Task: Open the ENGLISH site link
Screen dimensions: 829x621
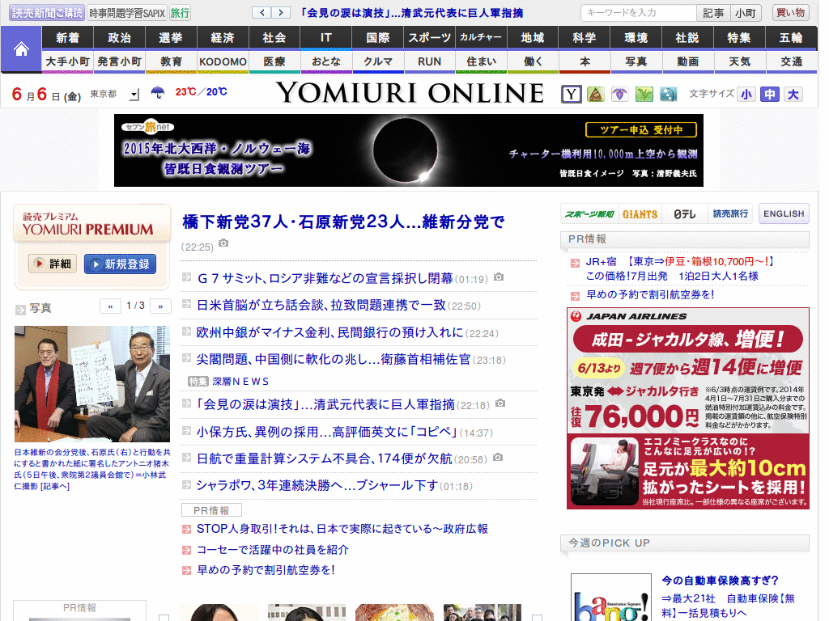Action: coord(783,213)
